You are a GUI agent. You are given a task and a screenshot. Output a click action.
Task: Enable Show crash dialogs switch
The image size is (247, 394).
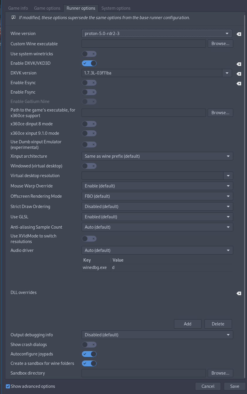pos(89,345)
